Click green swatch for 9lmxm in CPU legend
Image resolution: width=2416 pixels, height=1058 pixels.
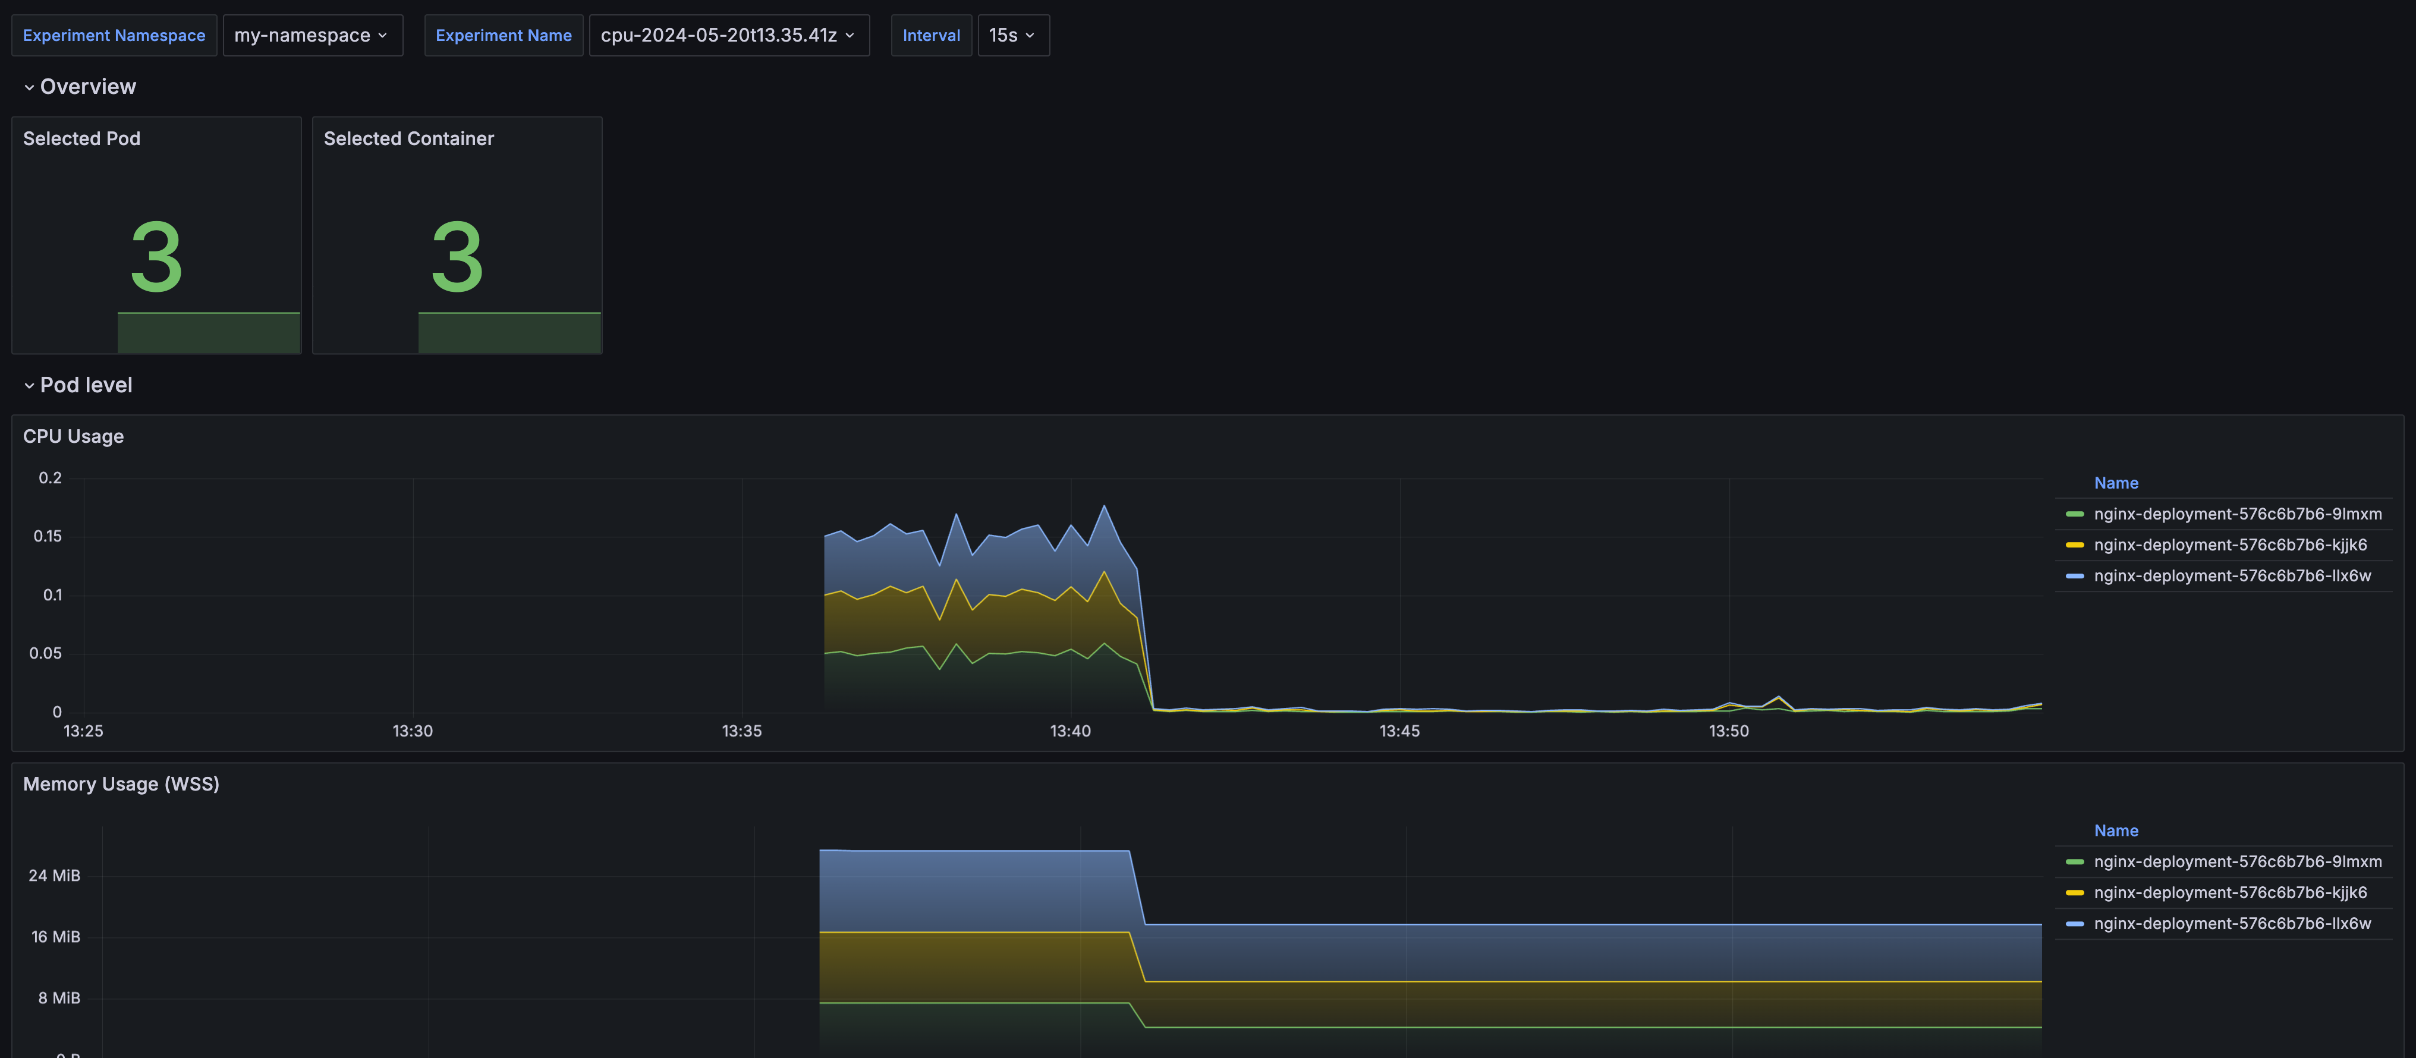click(2075, 514)
